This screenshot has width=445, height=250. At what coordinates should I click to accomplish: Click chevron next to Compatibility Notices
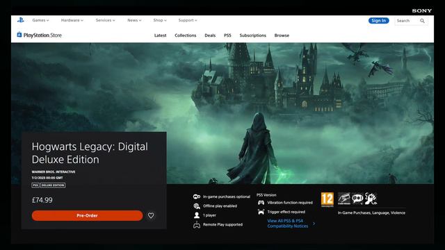pyautogui.click(x=314, y=224)
